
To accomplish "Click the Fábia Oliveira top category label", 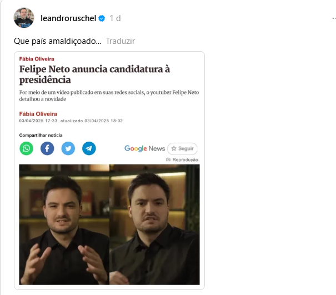I will pos(37,59).
